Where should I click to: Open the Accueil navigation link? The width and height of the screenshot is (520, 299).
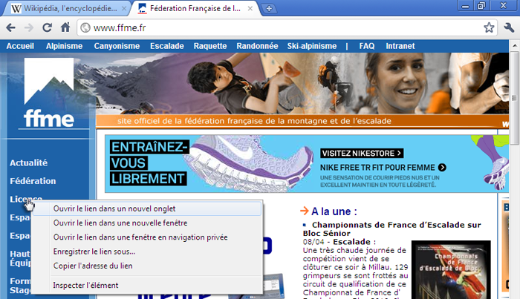(20, 46)
